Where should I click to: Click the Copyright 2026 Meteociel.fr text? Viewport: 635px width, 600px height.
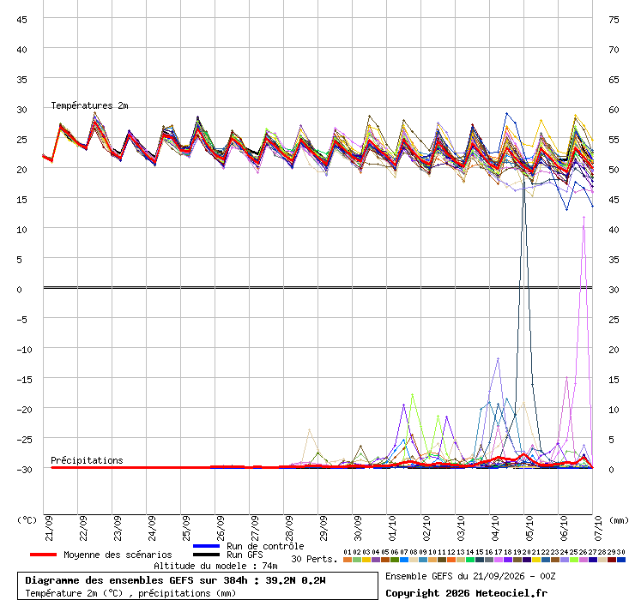pos(466,593)
